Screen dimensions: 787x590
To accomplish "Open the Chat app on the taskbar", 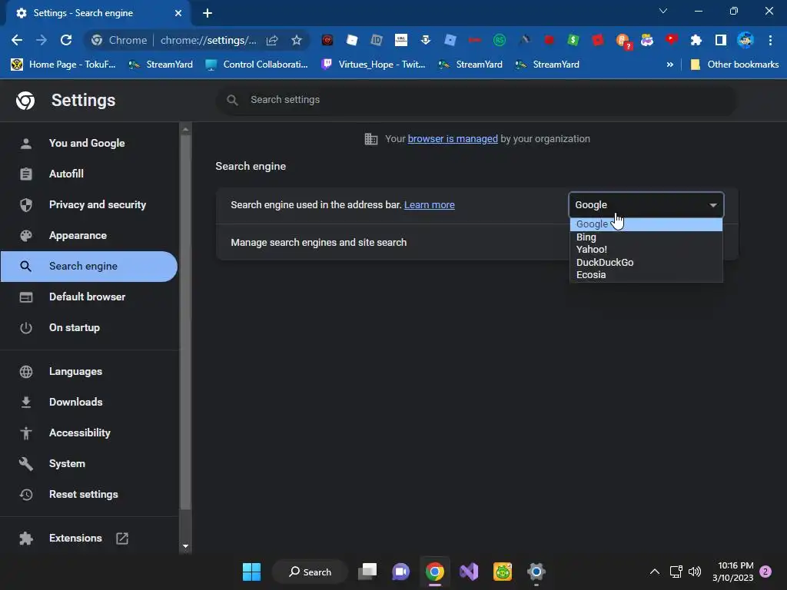I will click(x=400, y=572).
